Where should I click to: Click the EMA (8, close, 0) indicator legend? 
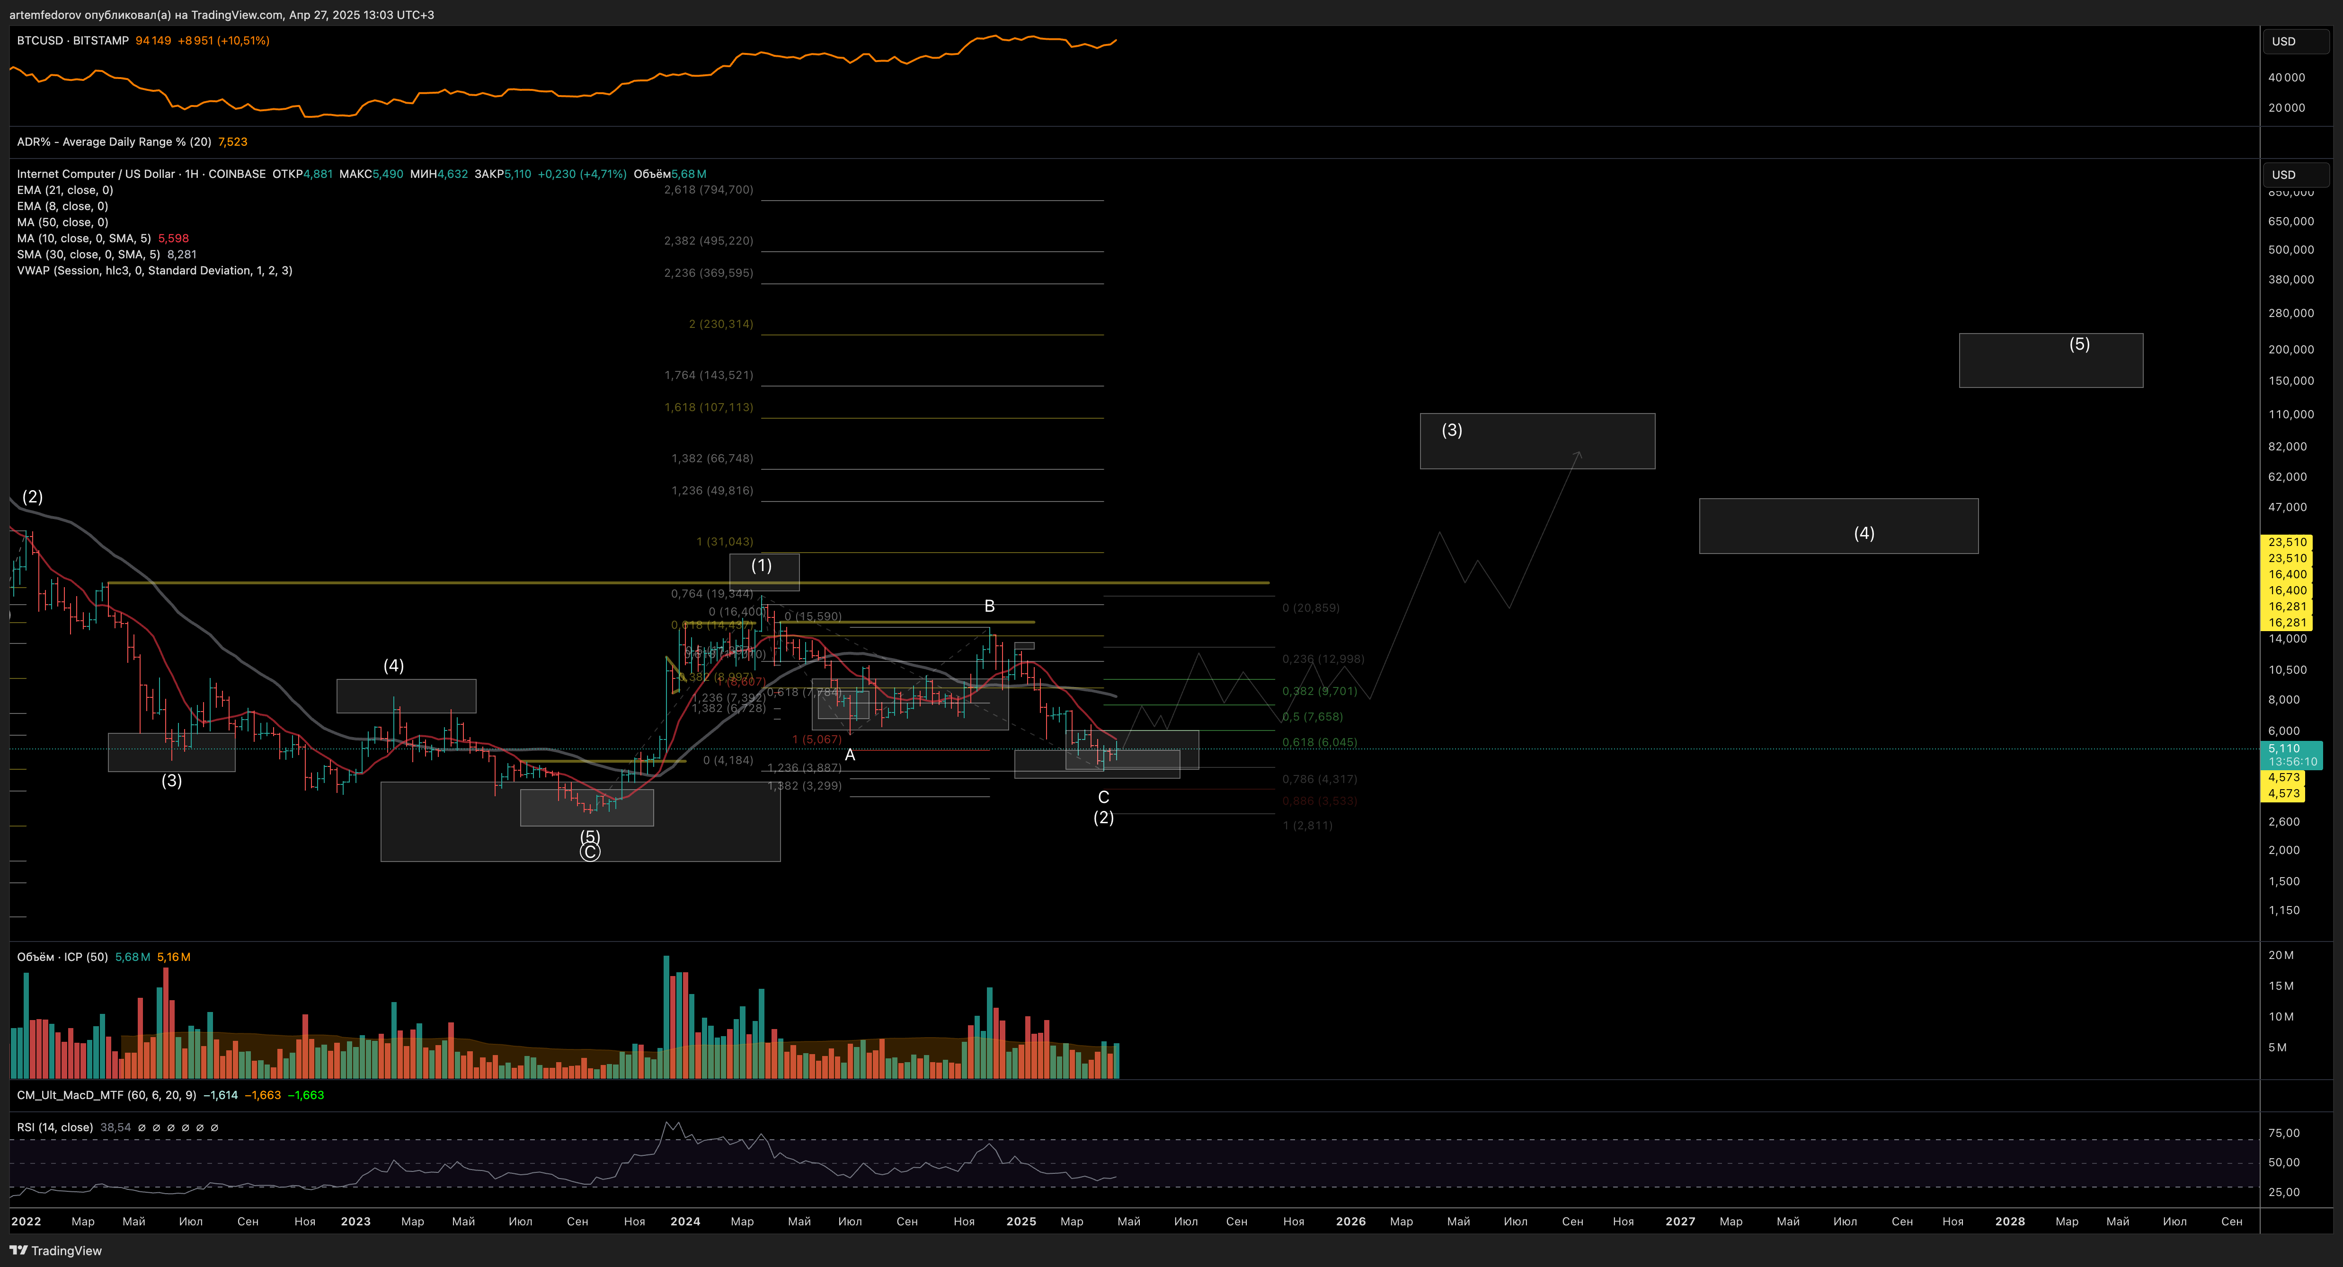pyautogui.click(x=62, y=206)
